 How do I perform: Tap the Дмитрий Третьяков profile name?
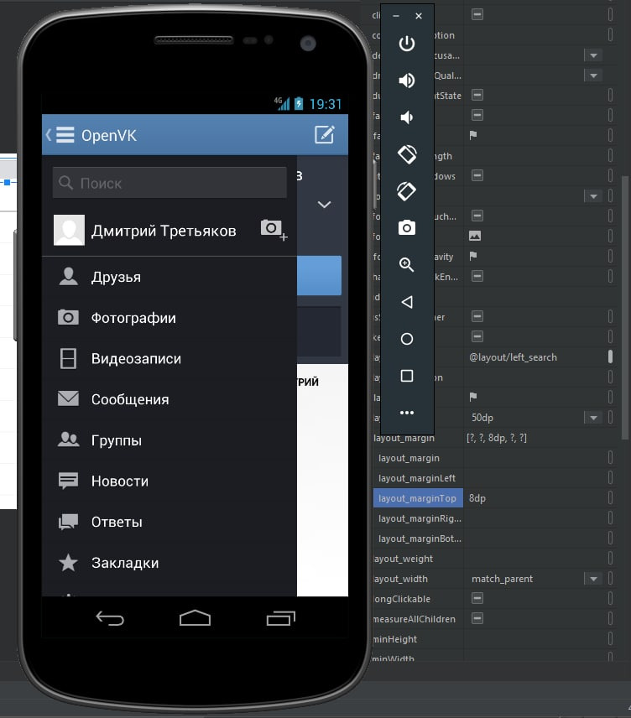point(164,231)
